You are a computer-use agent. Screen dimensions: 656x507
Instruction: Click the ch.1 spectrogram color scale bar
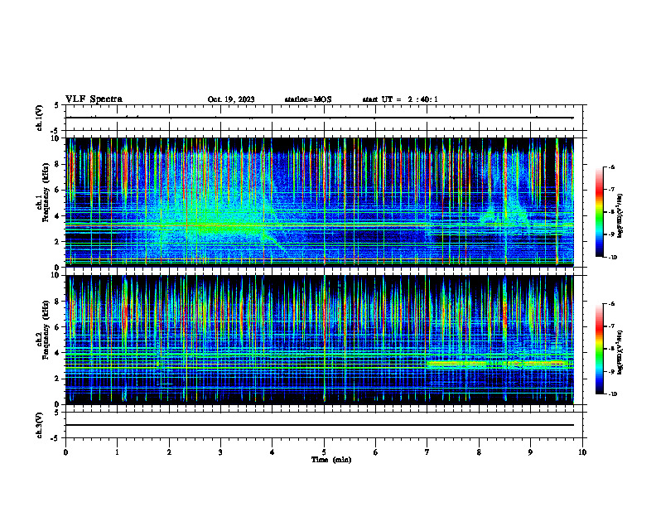tap(599, 212)
